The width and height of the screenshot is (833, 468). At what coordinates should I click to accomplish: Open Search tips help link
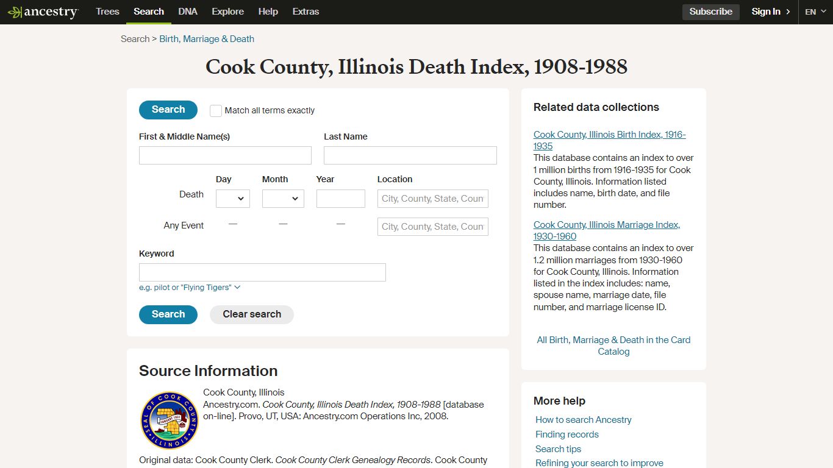(x=559, y=449)
